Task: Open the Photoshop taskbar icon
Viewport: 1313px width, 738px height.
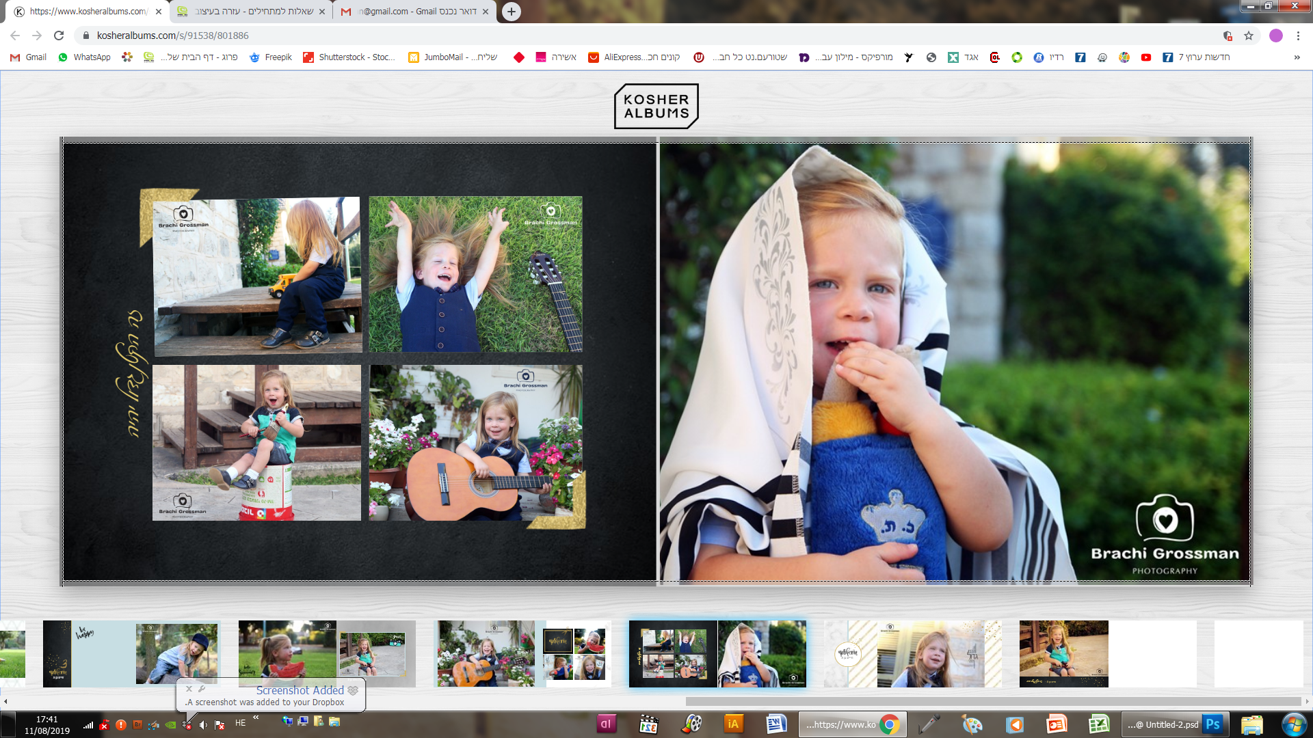Action: (1213, 724)
